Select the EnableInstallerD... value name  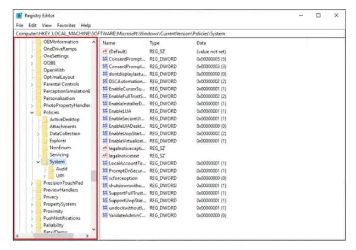[127, 104]
